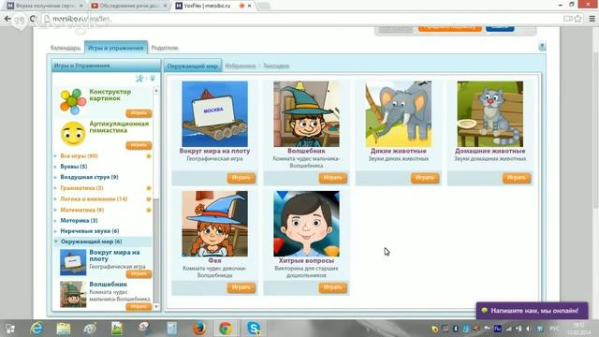Expand the Грамматика (5) category
Image resolution: width=599 pixels, height=337 pixels.
click(x=81, y=188)
